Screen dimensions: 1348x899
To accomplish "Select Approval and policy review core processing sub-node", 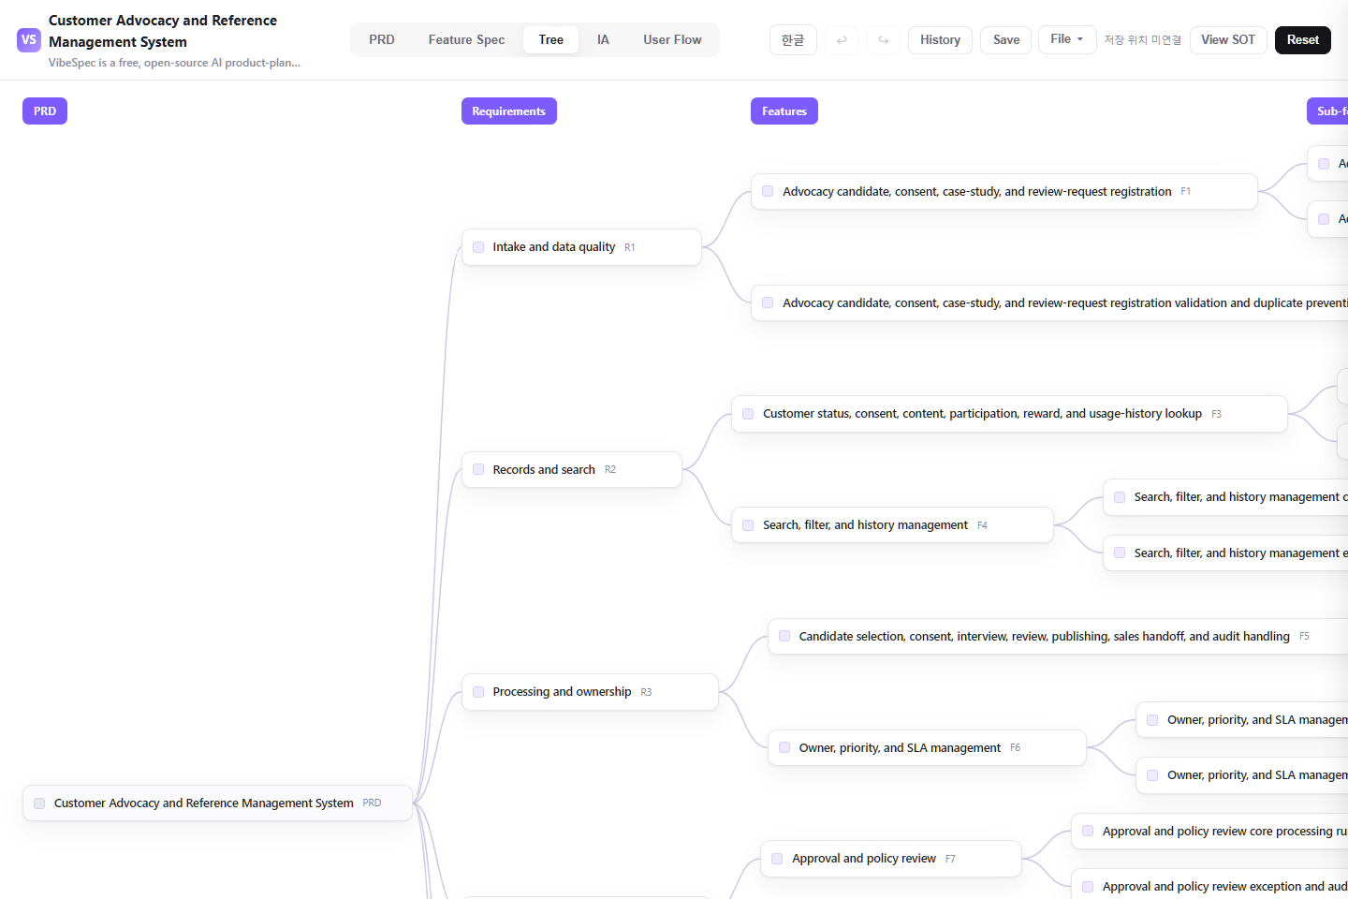I will [x=1209, y=831].
